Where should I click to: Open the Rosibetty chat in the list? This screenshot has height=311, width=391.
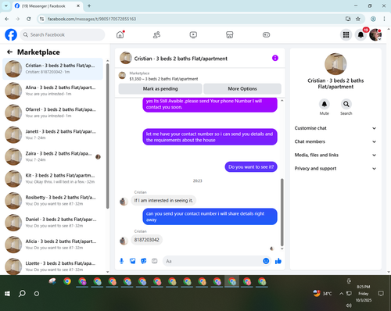[x=52, y=201]
